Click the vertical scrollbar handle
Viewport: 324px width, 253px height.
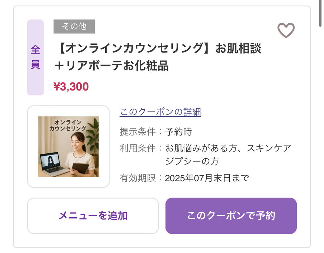coord(320,13)
